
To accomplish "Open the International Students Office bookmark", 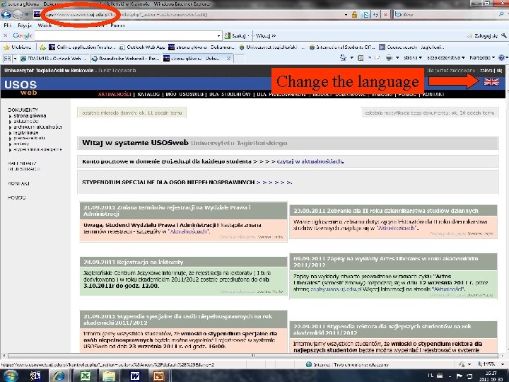I will point(342,47).
